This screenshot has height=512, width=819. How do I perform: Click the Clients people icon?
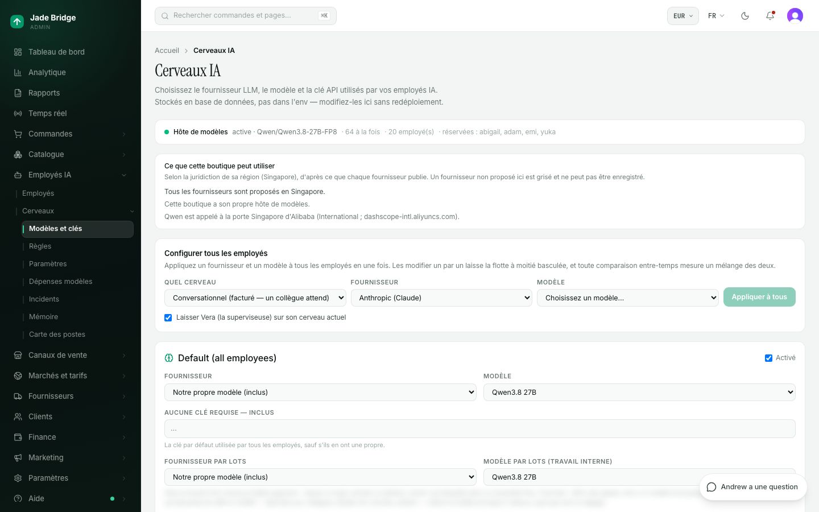(18, 416)
